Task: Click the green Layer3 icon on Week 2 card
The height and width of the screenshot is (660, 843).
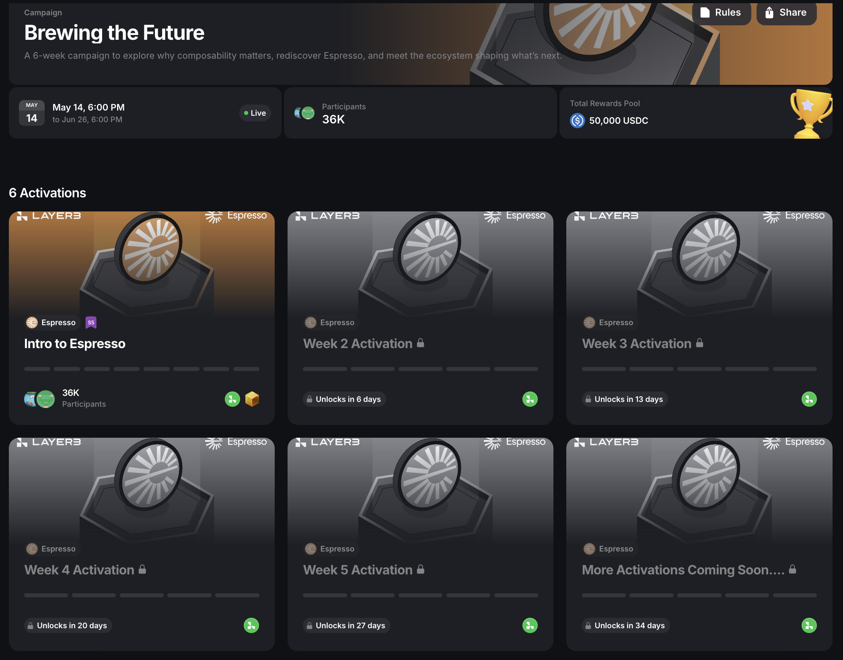Action: [530, 399]
